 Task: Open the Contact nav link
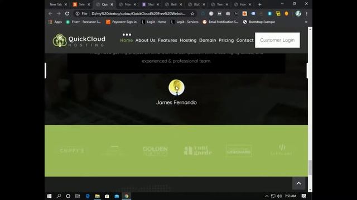[245, 40]
